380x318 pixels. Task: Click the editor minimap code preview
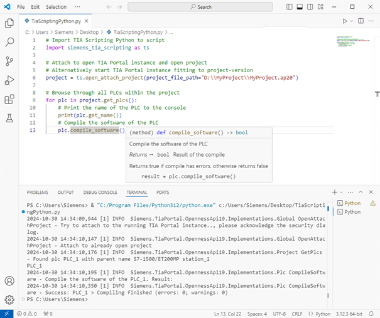[x=353, y=41]
